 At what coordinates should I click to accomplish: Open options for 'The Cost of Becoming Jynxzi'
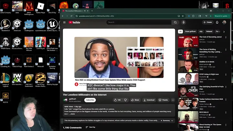(x=226, y=37)
